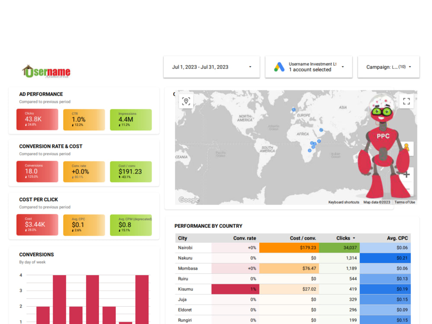Select the Mombasa row city cell
The width and height of the screenshot is (432, 324).
tap(194, 268)
